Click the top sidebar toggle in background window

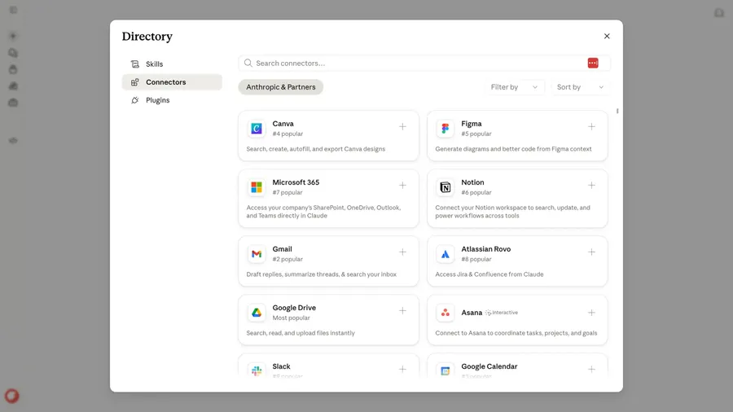click(13, 11)
